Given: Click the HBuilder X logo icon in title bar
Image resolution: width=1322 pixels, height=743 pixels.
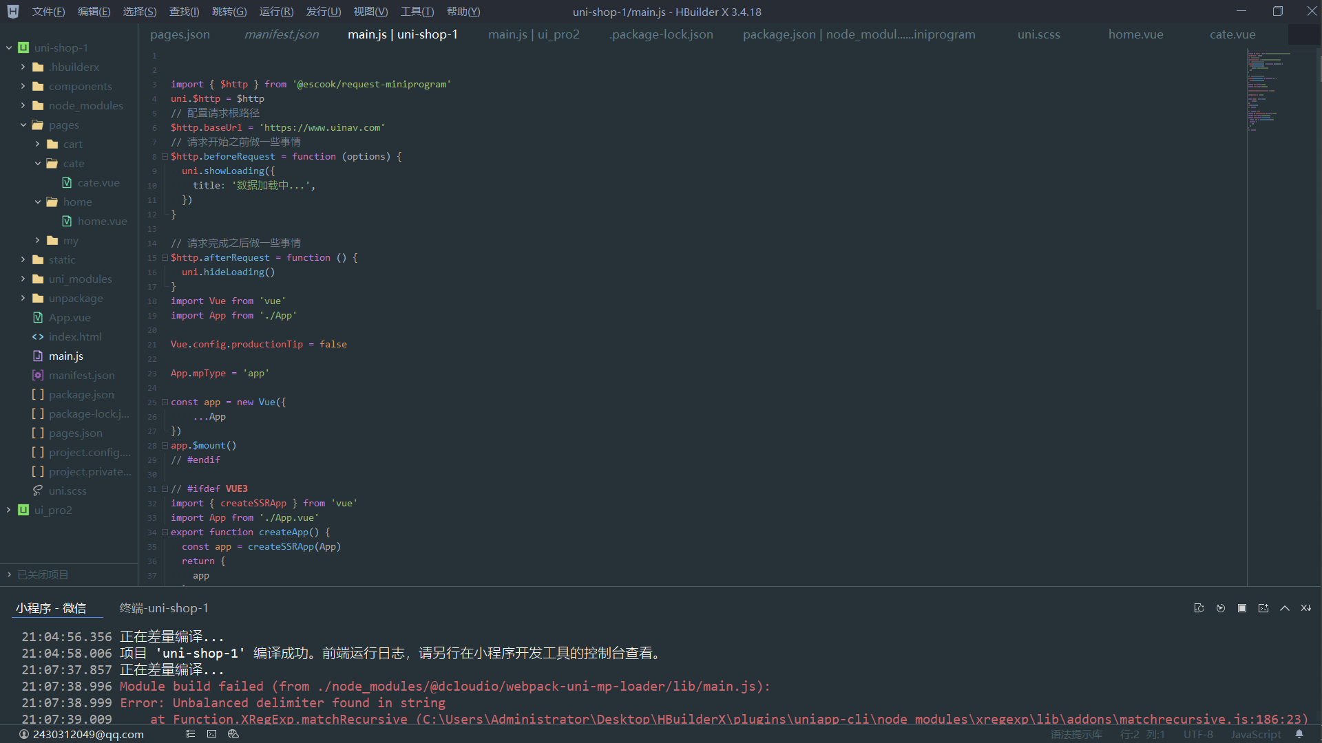Looking at the screenshot, I should [12, 12].
